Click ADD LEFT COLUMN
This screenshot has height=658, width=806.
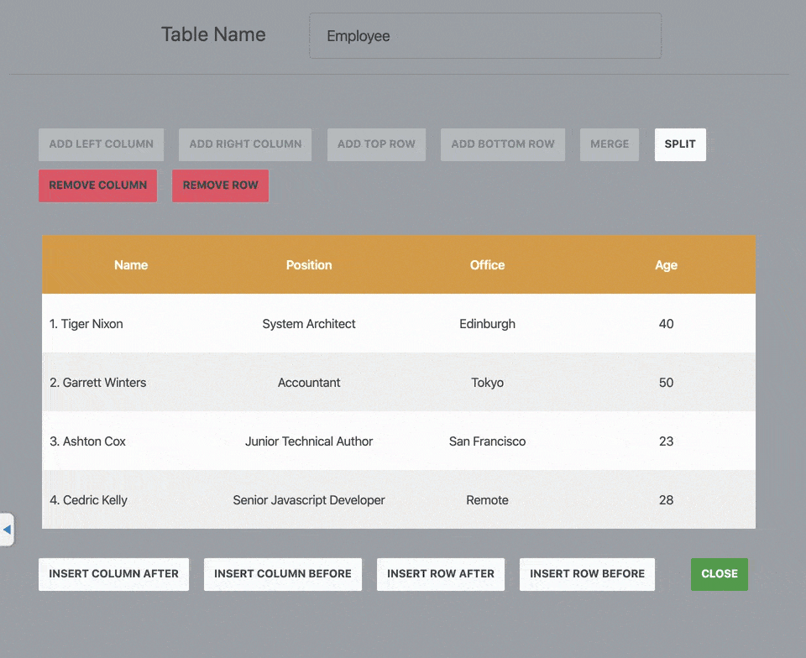pyautogui.click(x=101, y=144)
